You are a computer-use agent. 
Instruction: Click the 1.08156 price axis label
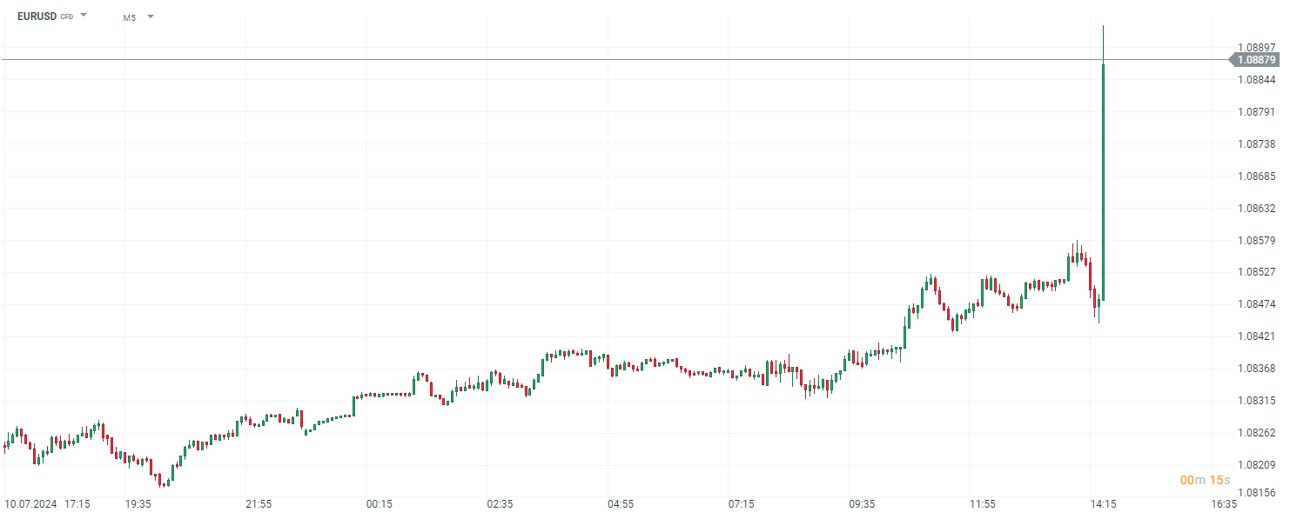1256,493
